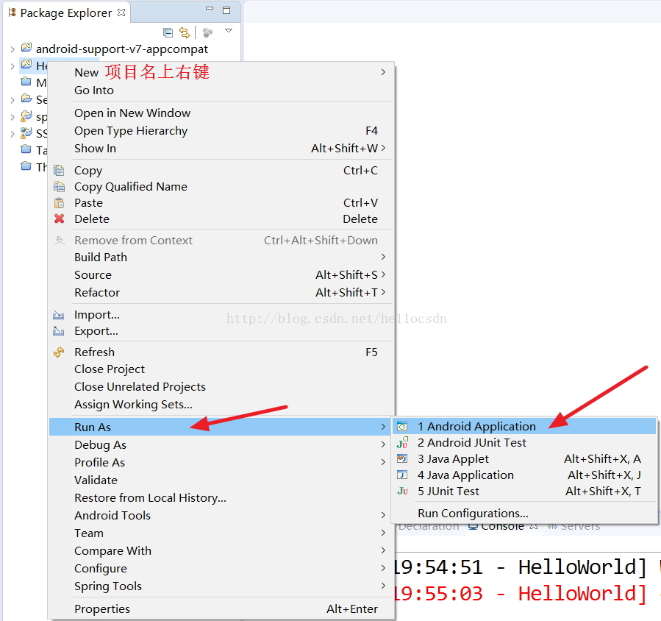
Task: Click the Collapse All icon in Package Explorer
Action: click(x=168, y=32)
